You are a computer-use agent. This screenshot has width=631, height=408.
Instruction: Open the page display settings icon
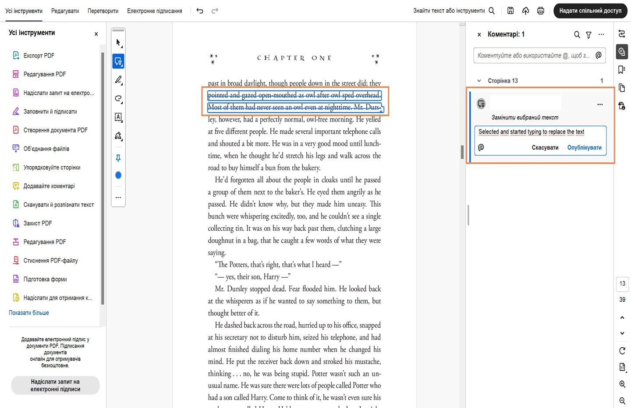(x=622, y=367)
